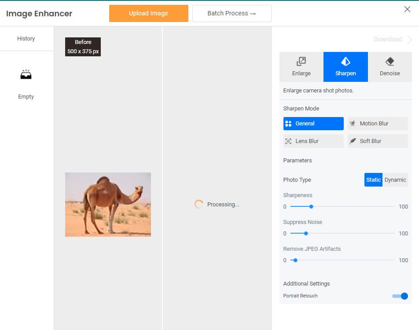Click the camel preview thumbnail
Image resolution: width=419 pixels, height=330 pixels.
[x=108, y=205]
